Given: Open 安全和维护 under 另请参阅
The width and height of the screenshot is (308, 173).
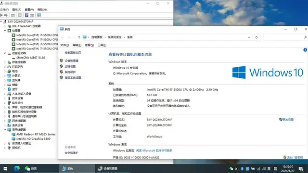Looking at the screenshot, I should pos(72,153).
